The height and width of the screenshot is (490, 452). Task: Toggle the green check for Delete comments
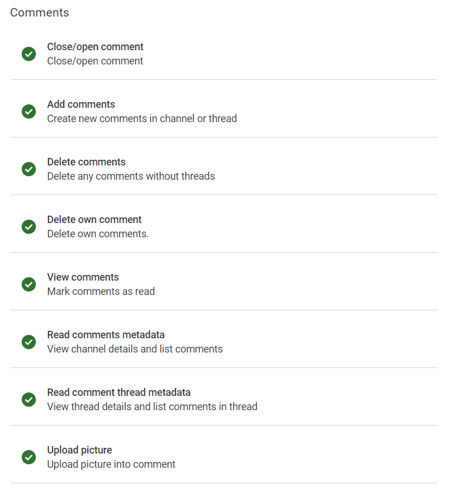coord(28,169)
